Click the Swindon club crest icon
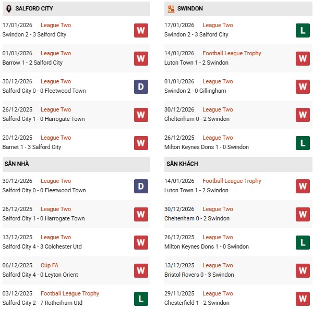The height and width of the screenshot is (309, 313). coord(171,9)
